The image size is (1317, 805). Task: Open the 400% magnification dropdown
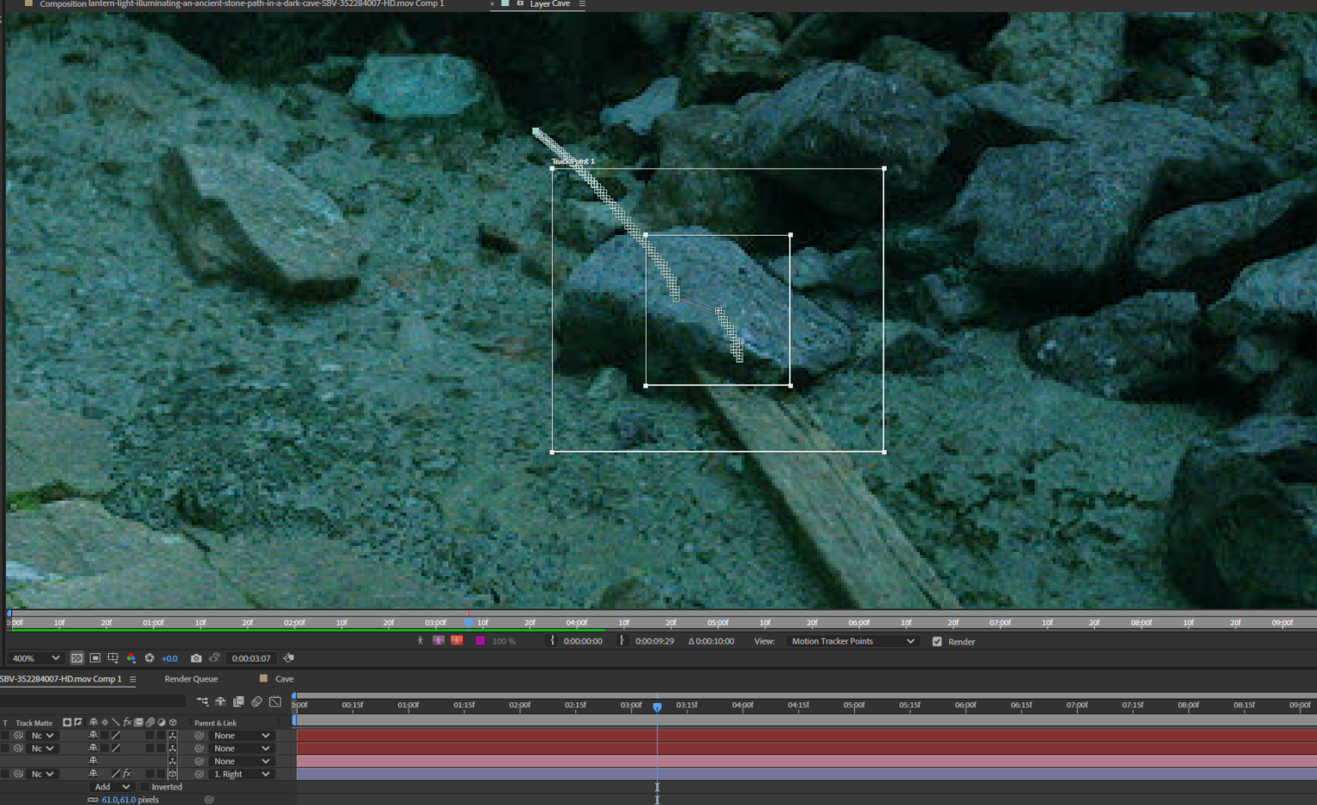click(x=35, y=658)
